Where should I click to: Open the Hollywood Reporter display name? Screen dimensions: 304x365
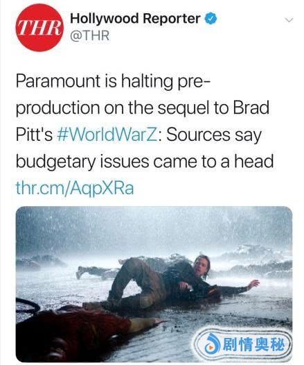point(135,19)
